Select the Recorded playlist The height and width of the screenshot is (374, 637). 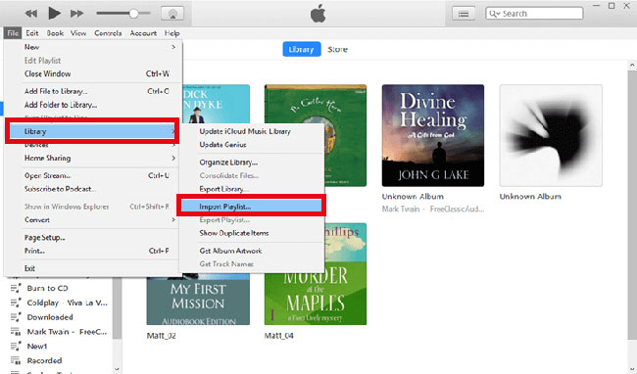tap(44, 360)
